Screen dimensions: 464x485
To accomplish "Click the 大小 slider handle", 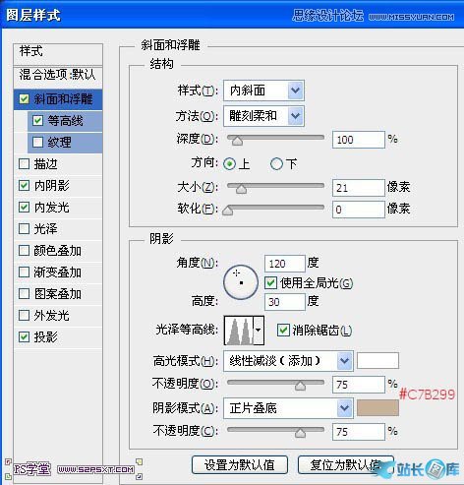I will click(241, 189).
